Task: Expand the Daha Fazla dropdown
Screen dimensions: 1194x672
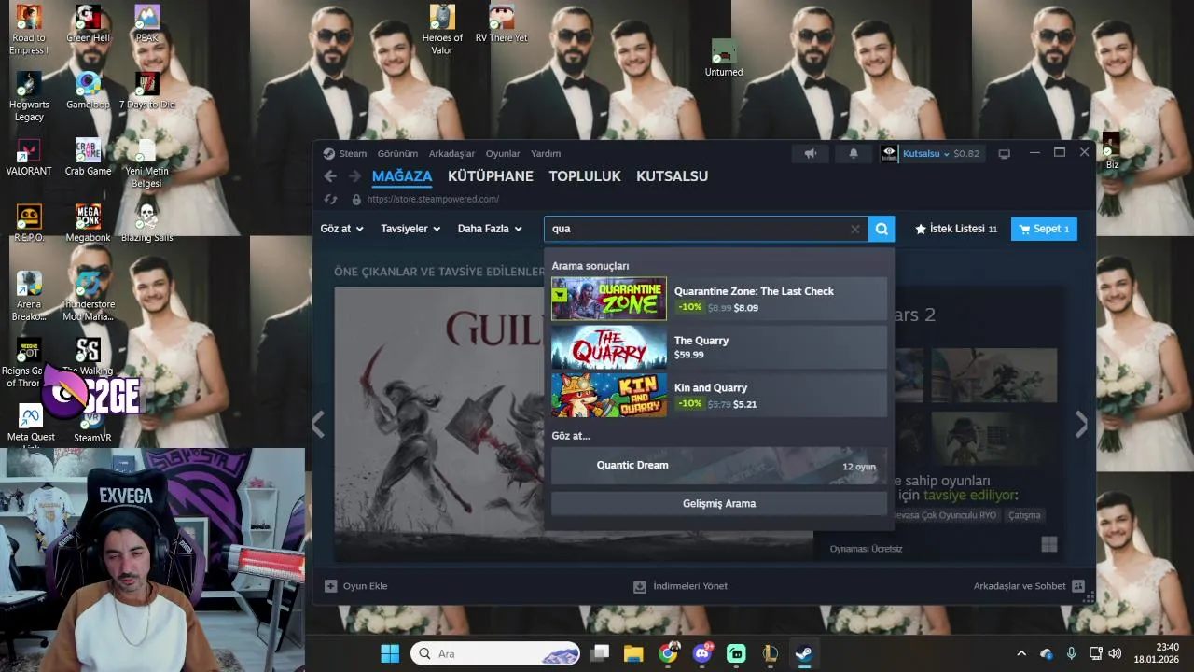Action: (490, 229)
